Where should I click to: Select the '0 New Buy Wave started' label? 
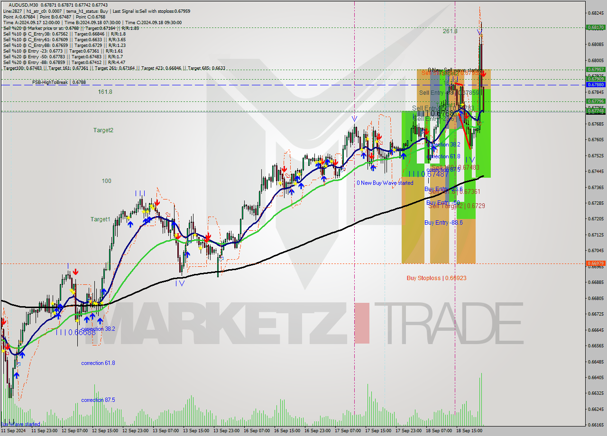pos(385,183)
